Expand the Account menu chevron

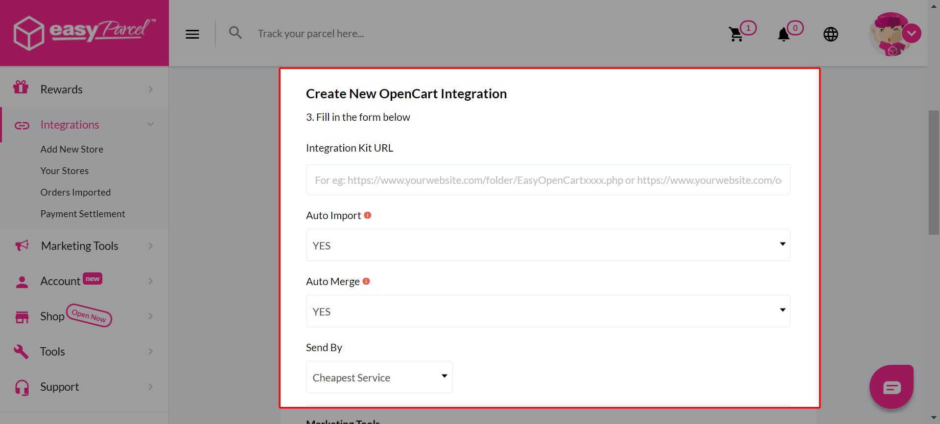click(151, 281)
